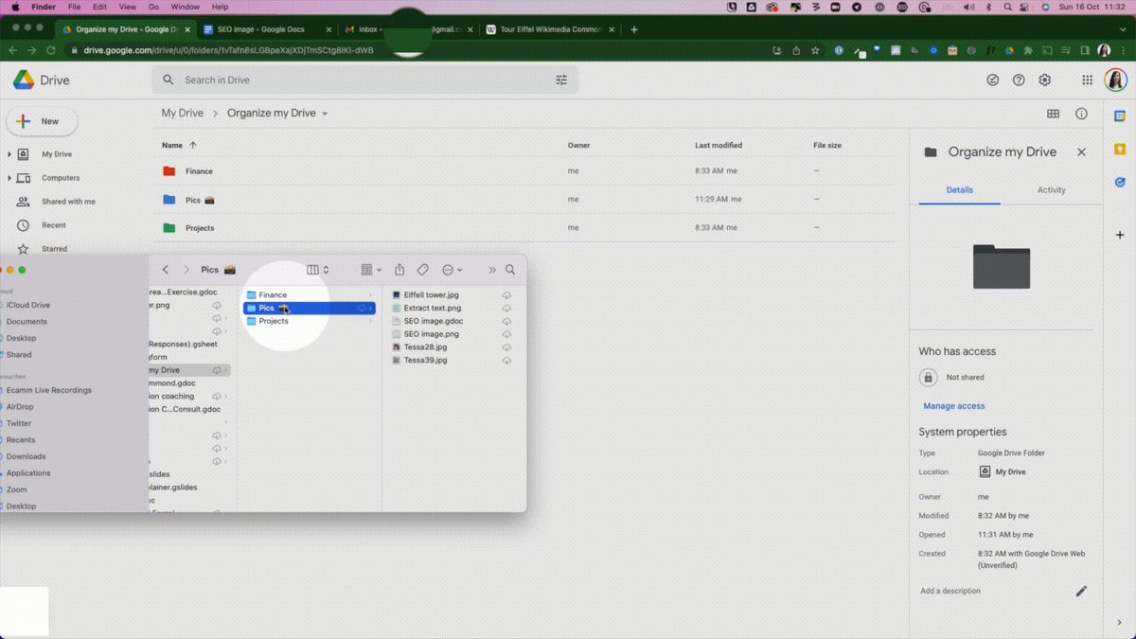Open Google Keep side panel icon
Viewport: 1136px width, 639px height.
point(1120,149)
